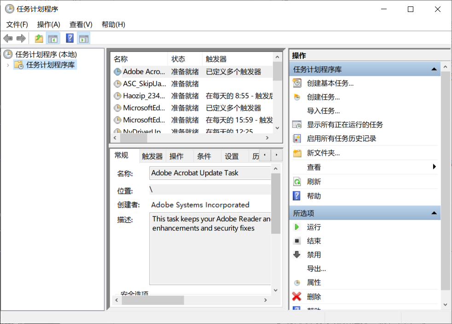Open the 帮助(H) menu
Screen dimensions: 452x324
(x=114, y=24)
